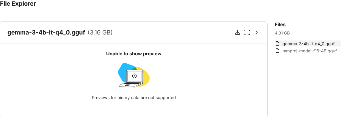
Task: Click the yellow shape behind the laptop
Action: 146,78
